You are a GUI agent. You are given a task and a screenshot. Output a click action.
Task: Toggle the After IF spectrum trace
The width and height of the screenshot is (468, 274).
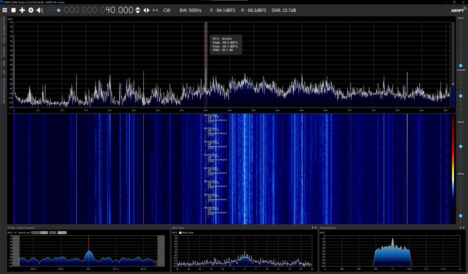[x=44, y=233]
